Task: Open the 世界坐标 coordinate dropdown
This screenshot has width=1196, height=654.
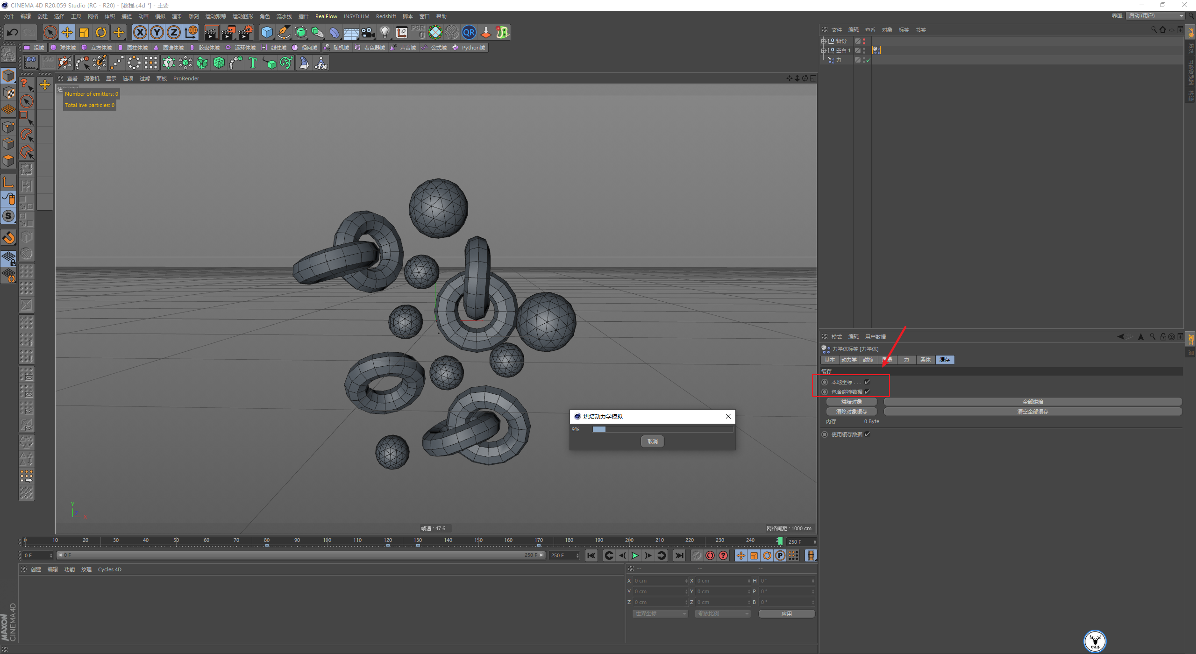Action: coord(660,614)
